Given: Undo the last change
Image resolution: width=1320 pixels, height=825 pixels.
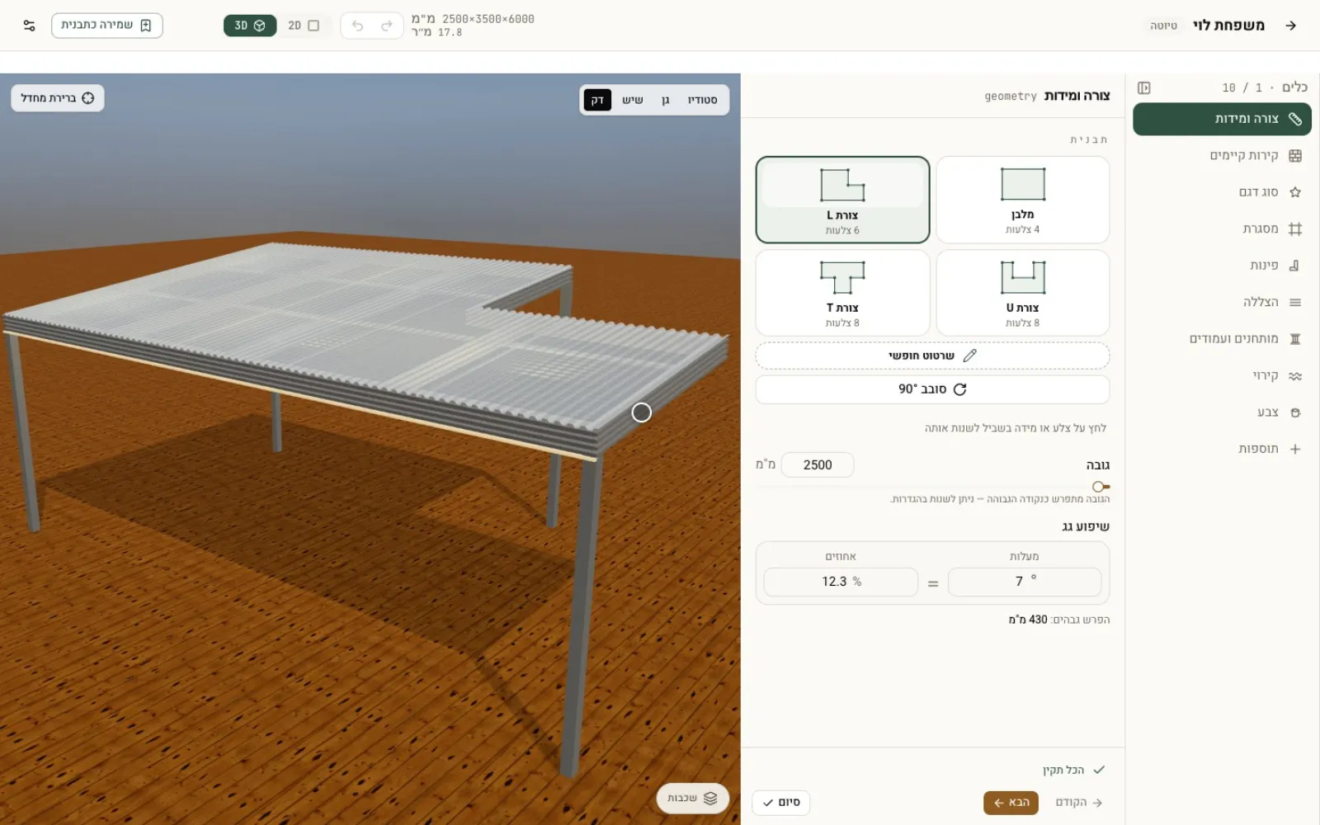Looking at the screenshot, I should pyautogui.click(x=357, y=26).
